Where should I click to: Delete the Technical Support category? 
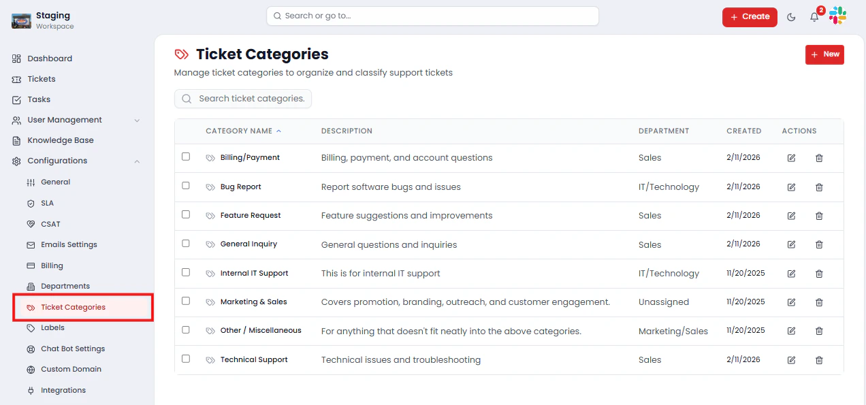819,360
